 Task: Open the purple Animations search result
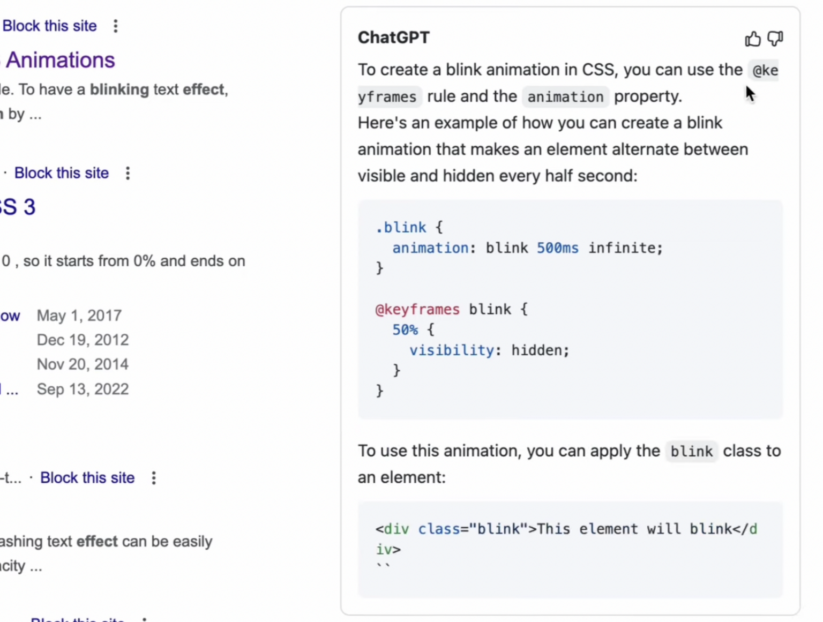[x=59, y=60]
